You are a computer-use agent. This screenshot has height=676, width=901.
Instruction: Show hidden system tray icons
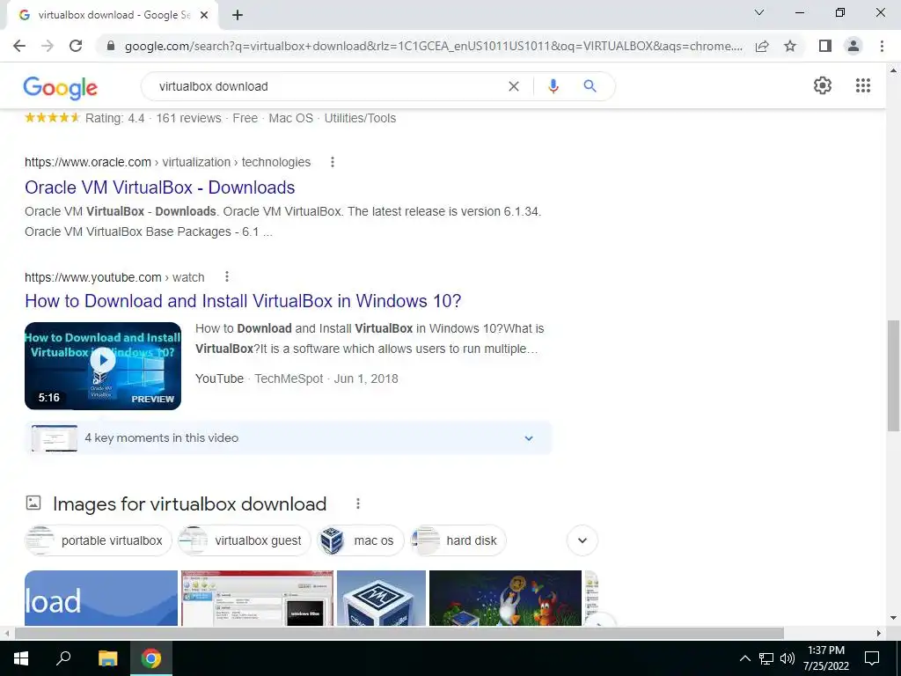[744, 658]
